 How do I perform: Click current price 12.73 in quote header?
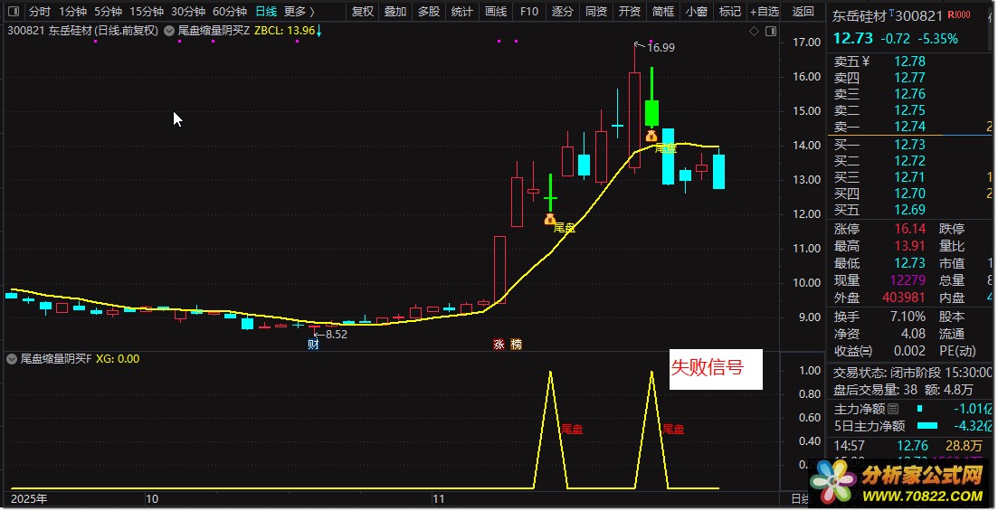point(853,38)
